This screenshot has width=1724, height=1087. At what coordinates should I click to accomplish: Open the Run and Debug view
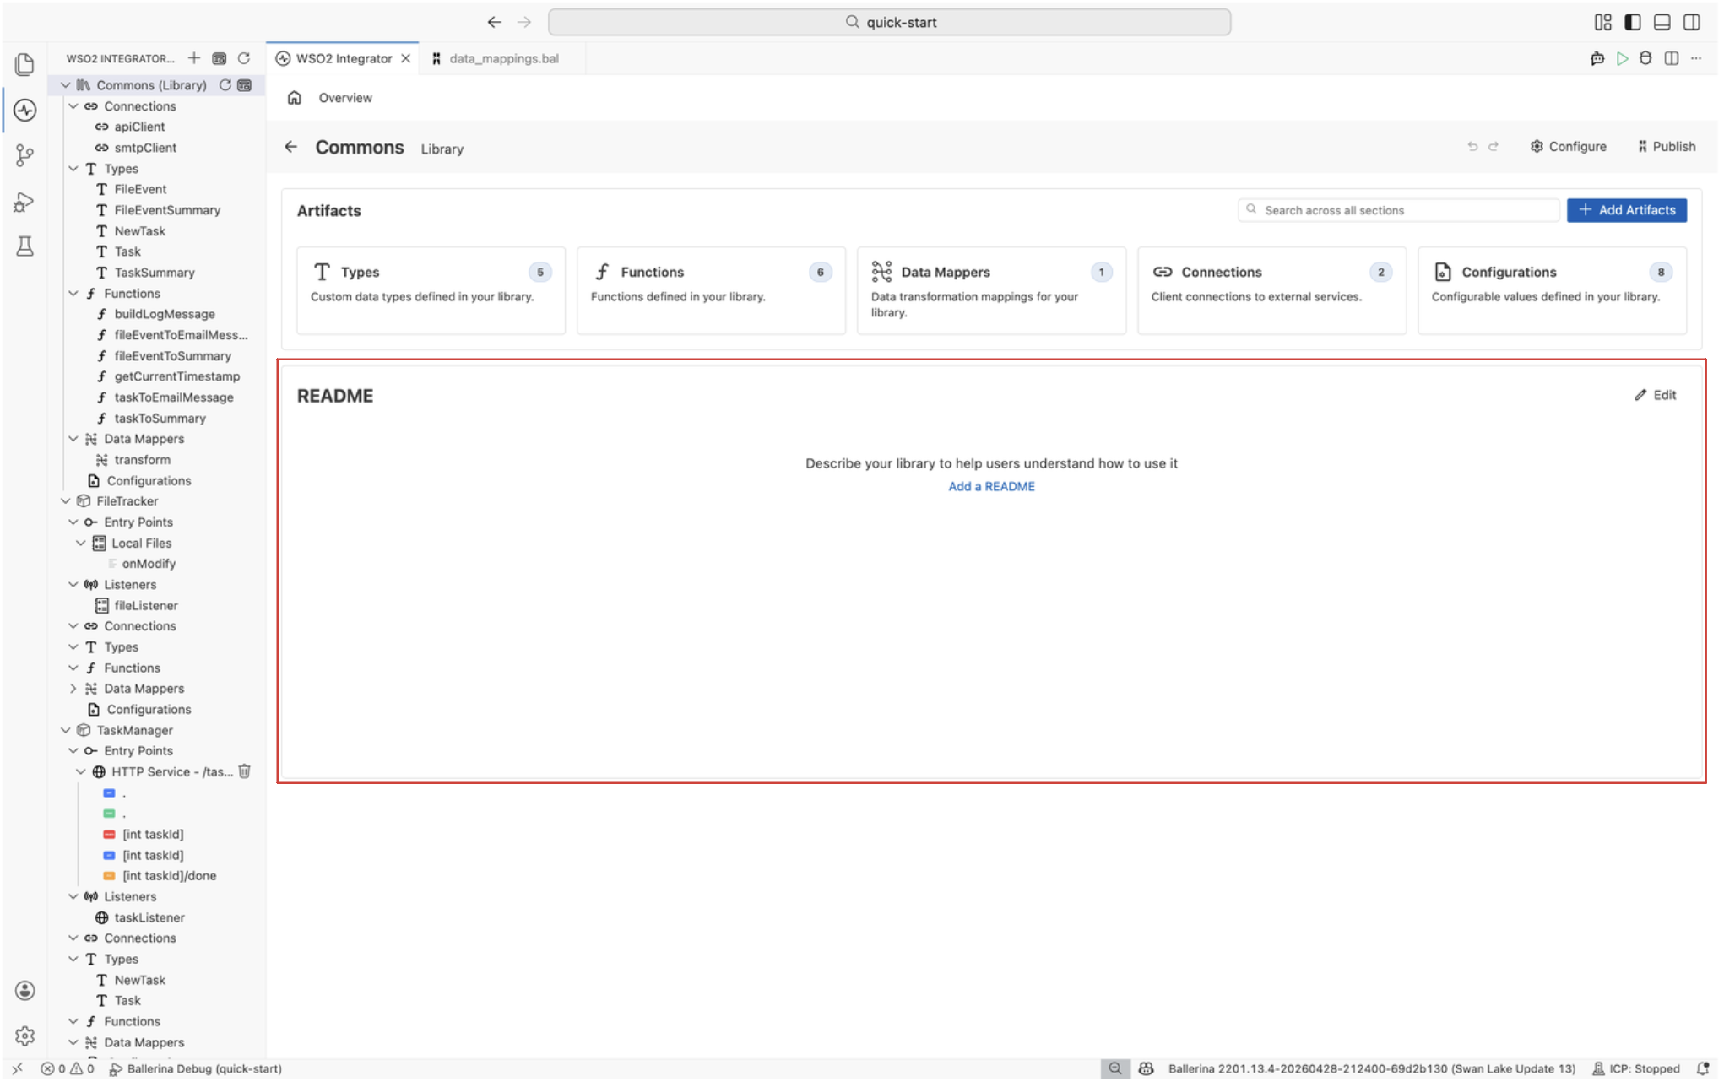coord(24,202)
